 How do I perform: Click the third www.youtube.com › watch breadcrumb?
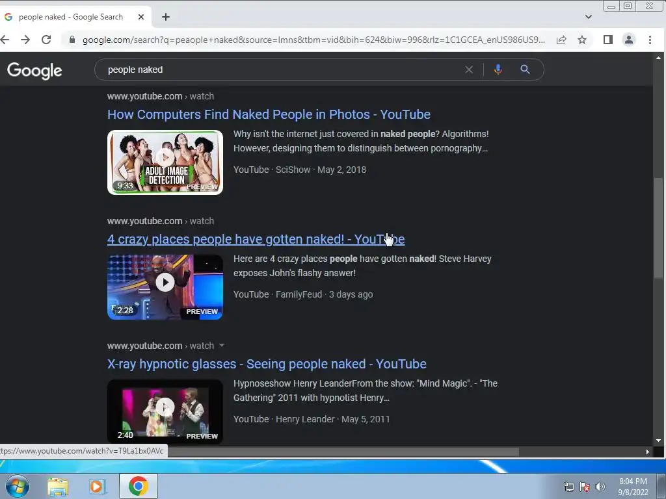161,346
